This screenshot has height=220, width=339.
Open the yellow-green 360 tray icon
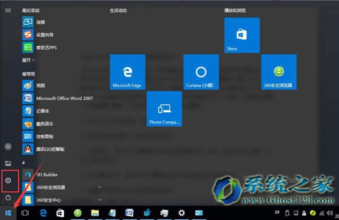point(312,213)
